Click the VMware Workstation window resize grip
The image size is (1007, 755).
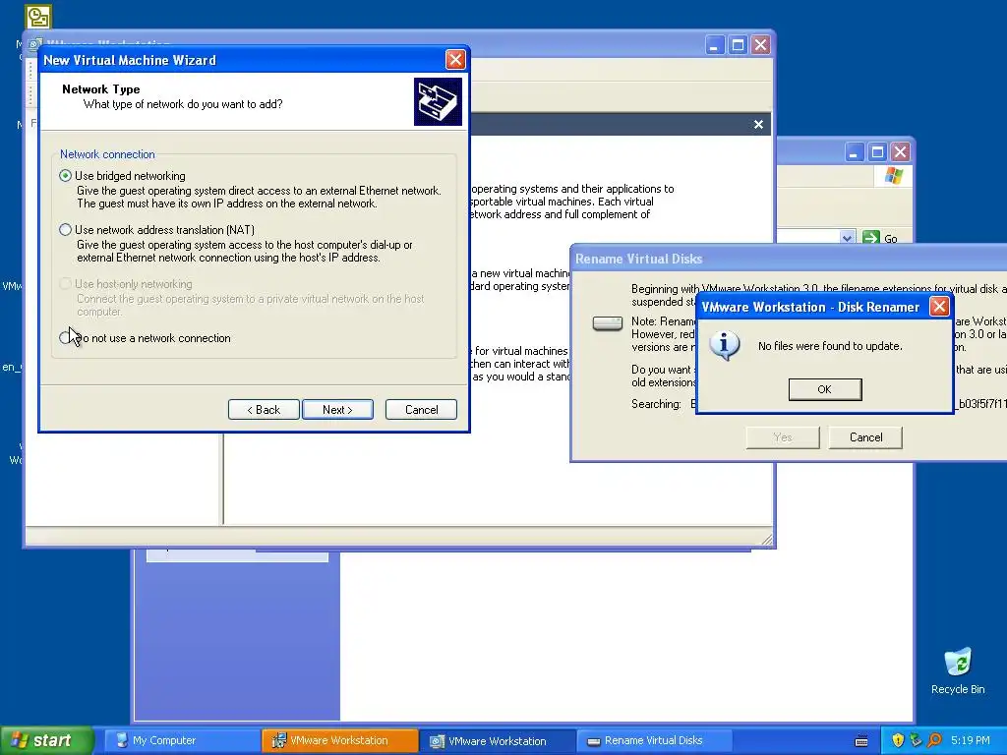tap(767, 540)
